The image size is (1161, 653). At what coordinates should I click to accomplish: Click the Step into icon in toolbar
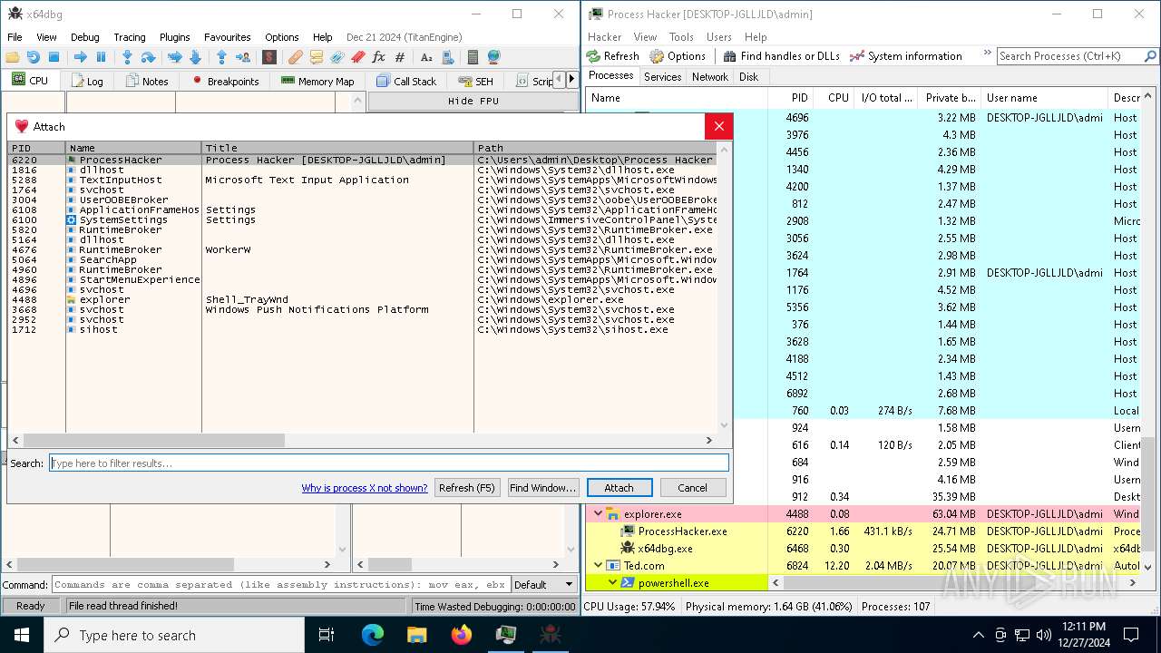pyautogui.click(x=127, y=57)
